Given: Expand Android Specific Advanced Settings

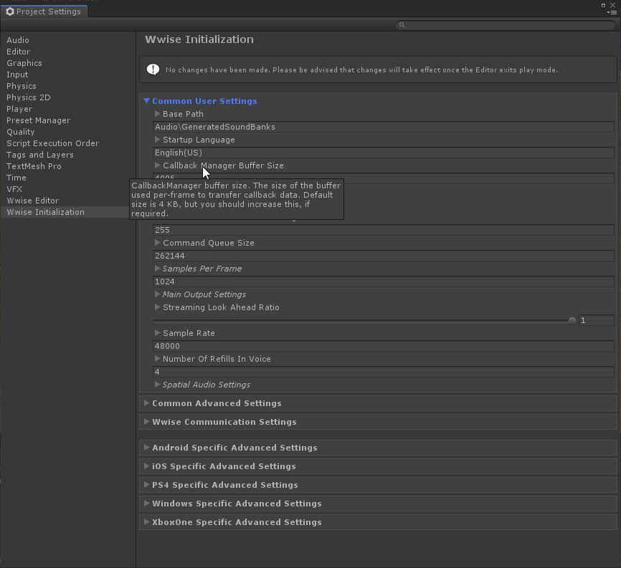Looking at the screenshot, I should click(147, 448).
